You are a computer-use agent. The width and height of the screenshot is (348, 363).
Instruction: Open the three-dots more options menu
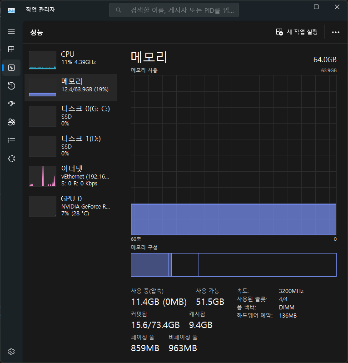tap(335, 32)
